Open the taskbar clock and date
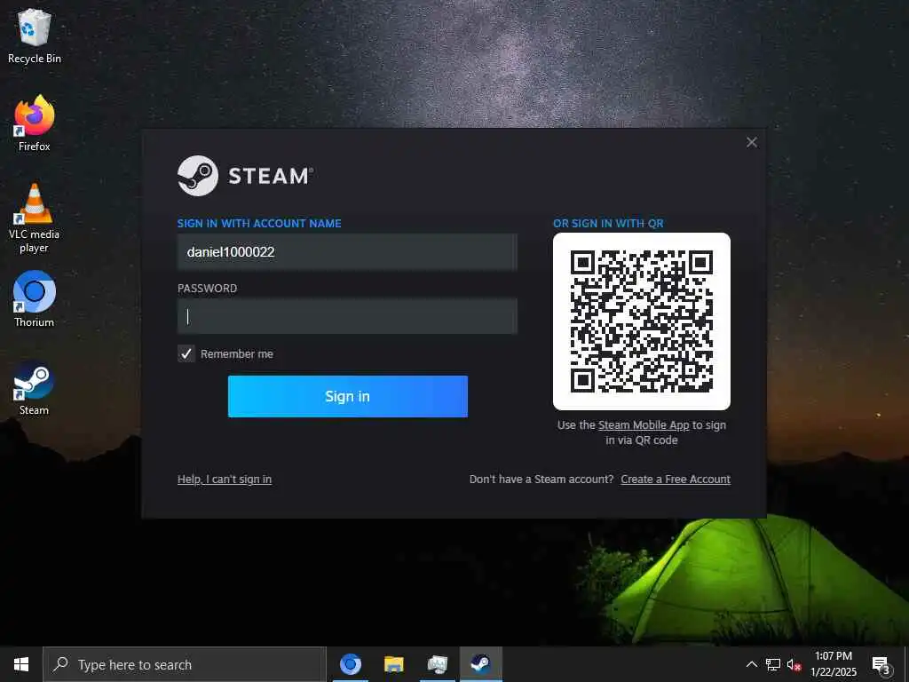 click(834, 664)
